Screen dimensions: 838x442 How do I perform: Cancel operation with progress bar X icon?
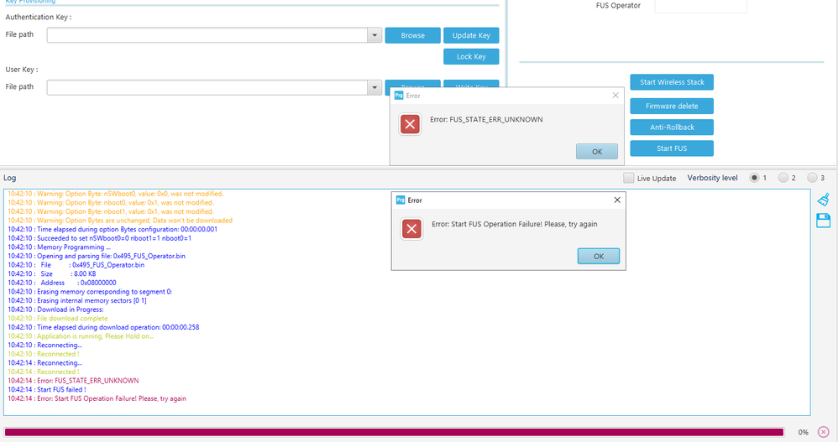(x=823, y=432)
